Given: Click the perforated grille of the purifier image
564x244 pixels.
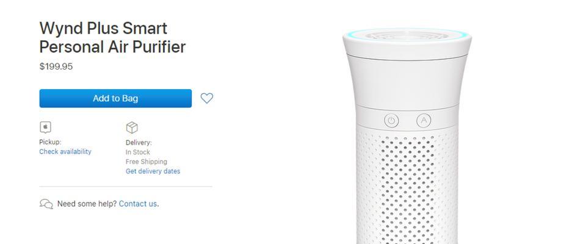Looking at the screenshot, I should (407, 187).
